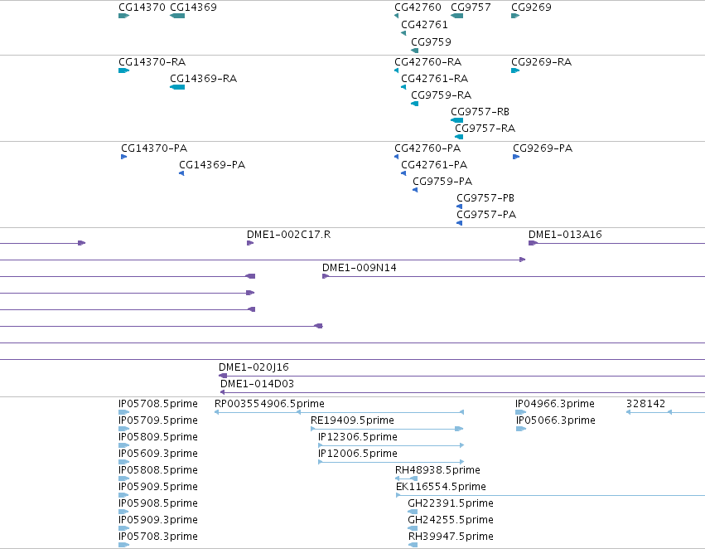
Task: Click the CG42760-RA label
Action: pyautogui.click(x=428, y=61)
